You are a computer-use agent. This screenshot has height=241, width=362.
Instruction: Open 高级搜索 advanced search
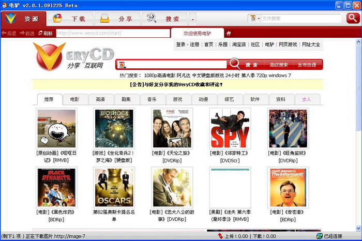tap(279, 65)
